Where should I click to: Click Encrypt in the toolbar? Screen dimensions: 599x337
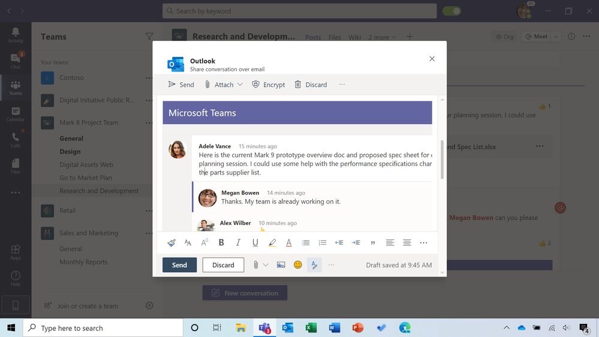[269, 85]
